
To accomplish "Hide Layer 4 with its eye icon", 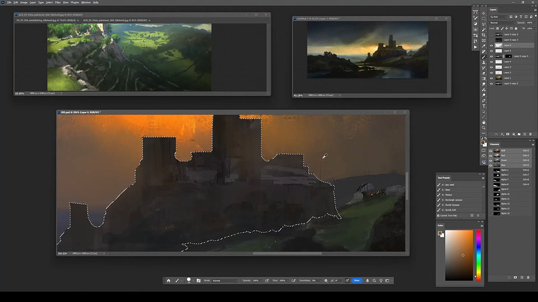I will point(492,62).
